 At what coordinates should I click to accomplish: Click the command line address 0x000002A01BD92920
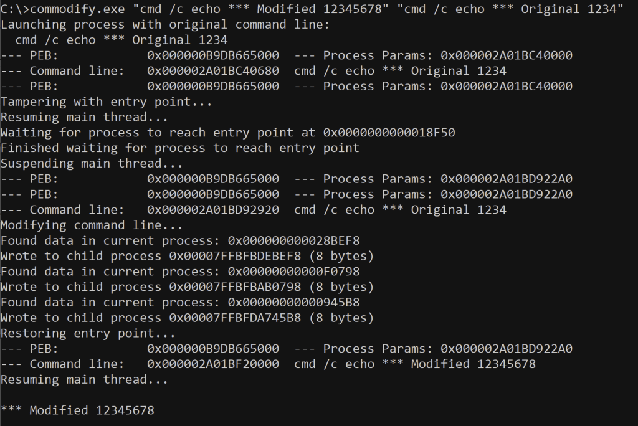213,210
